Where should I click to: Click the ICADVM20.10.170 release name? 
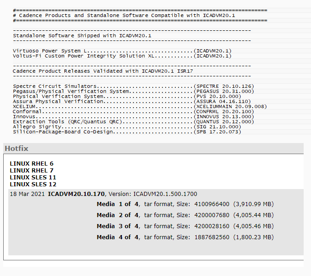tap(76, 194)
